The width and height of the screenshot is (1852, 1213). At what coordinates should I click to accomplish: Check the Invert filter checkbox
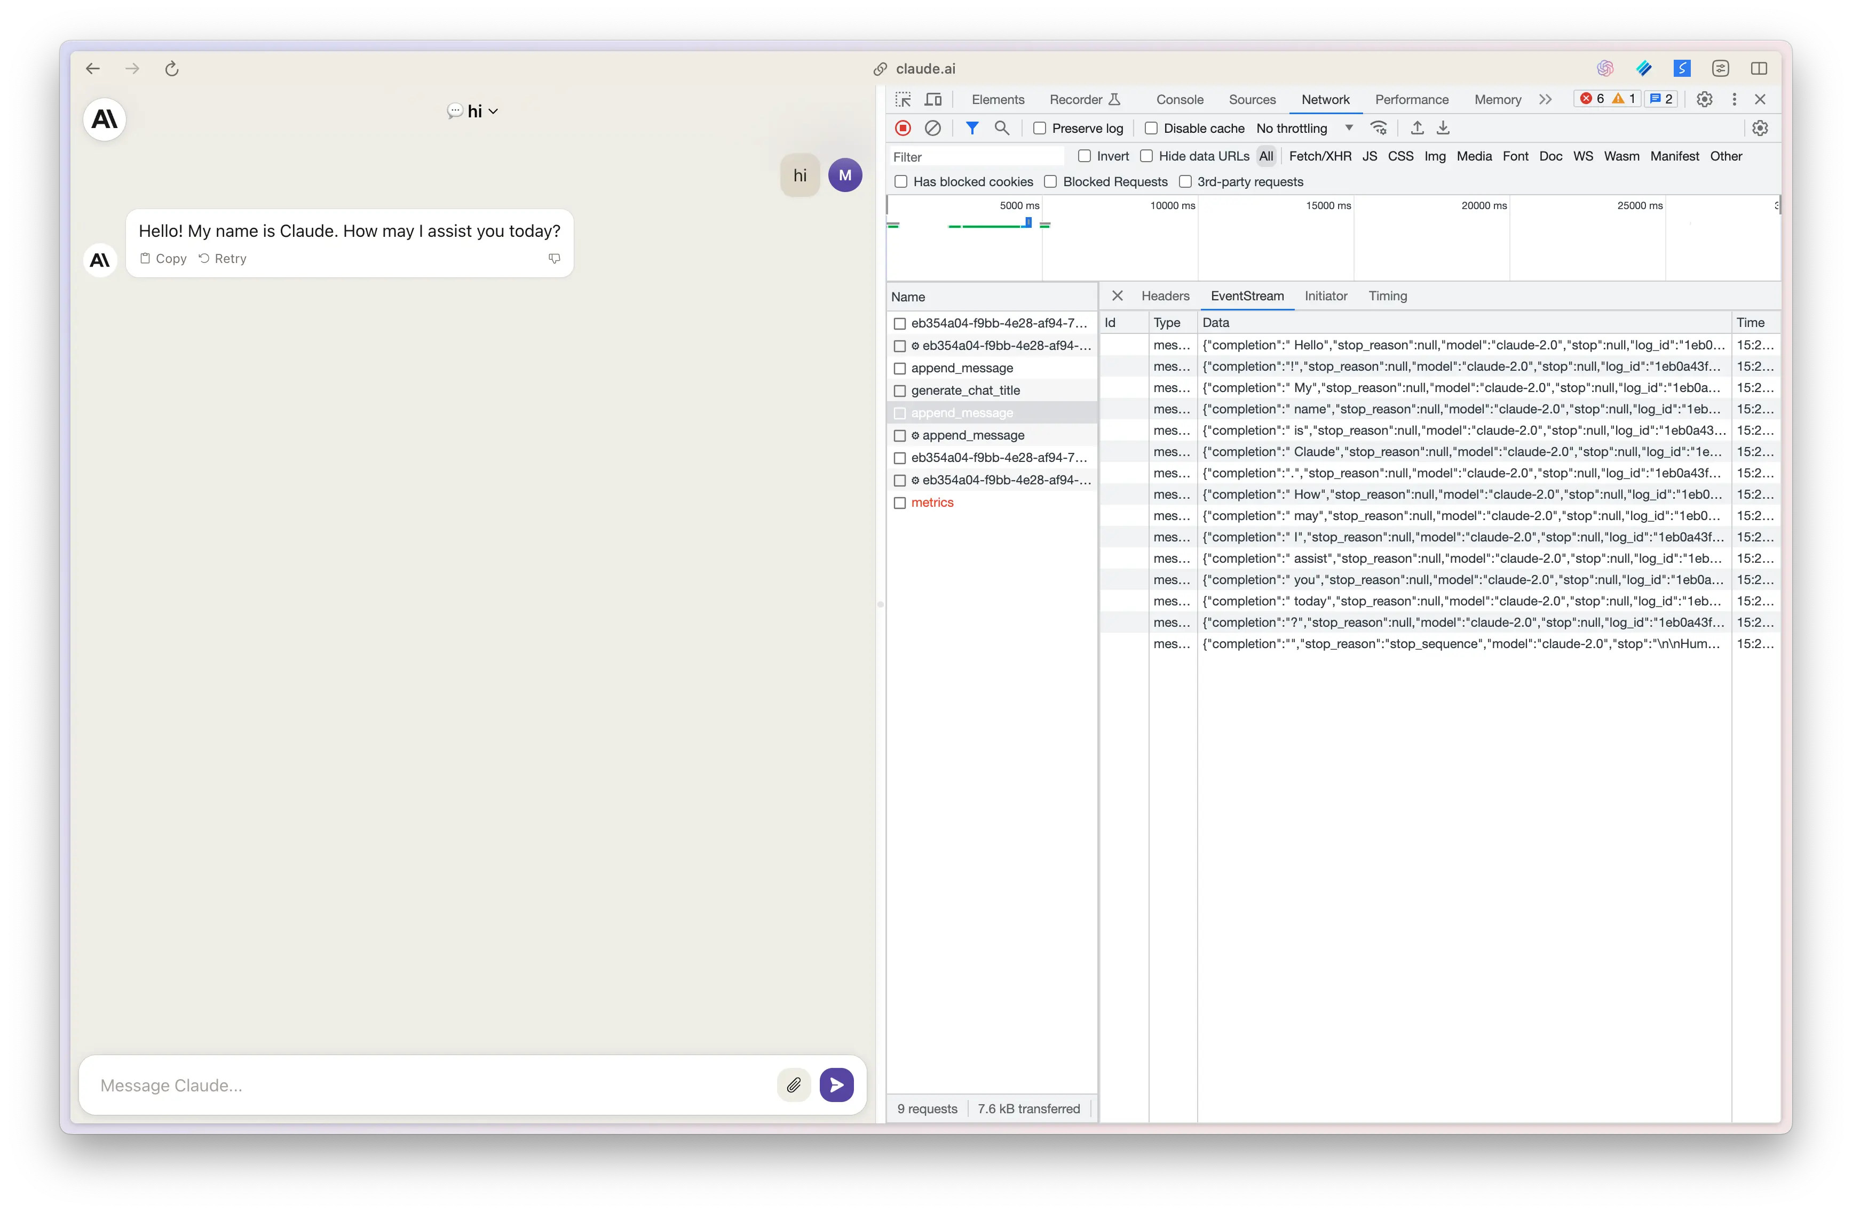point(1084,156)
